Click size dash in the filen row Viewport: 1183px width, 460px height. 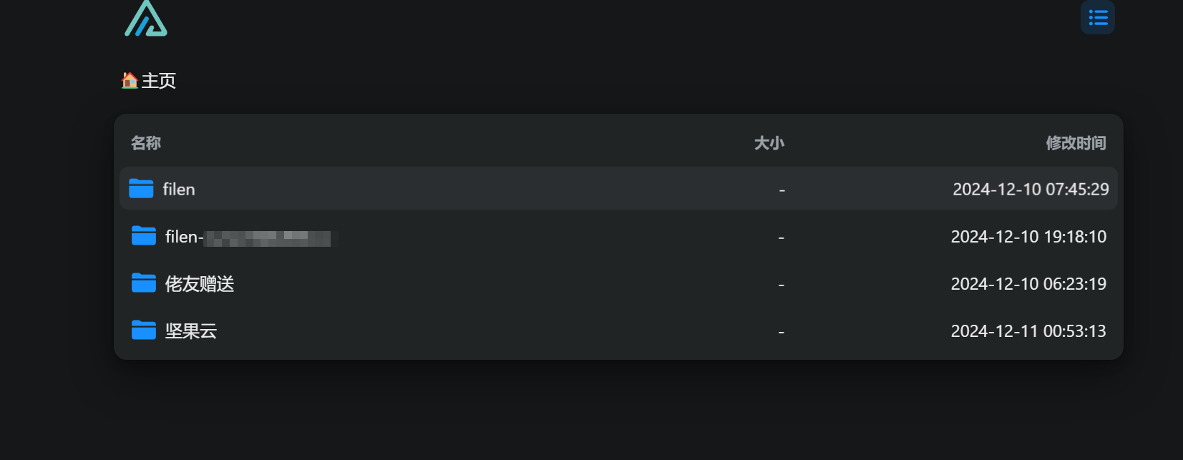coord(782,190)
